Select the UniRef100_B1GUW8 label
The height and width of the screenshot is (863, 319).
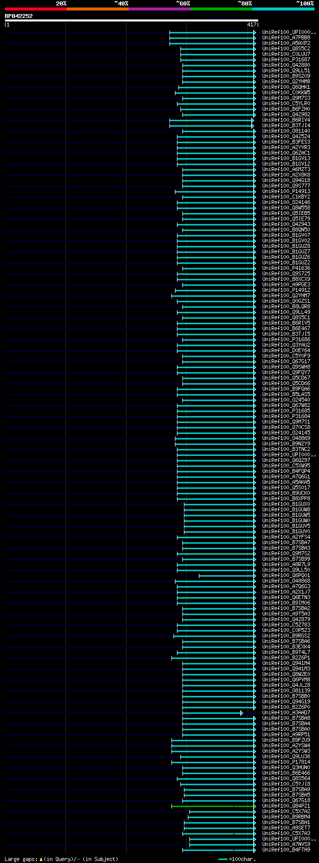(x=286, y=509)
